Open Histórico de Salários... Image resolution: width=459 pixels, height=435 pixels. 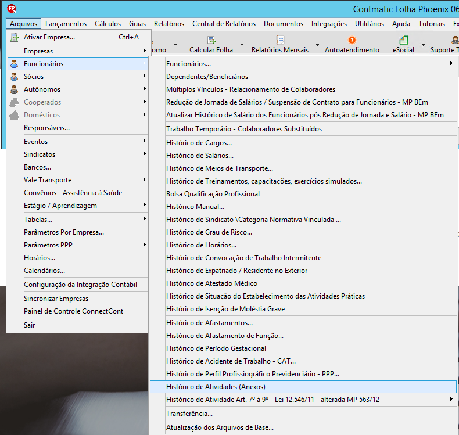[303, 156]
